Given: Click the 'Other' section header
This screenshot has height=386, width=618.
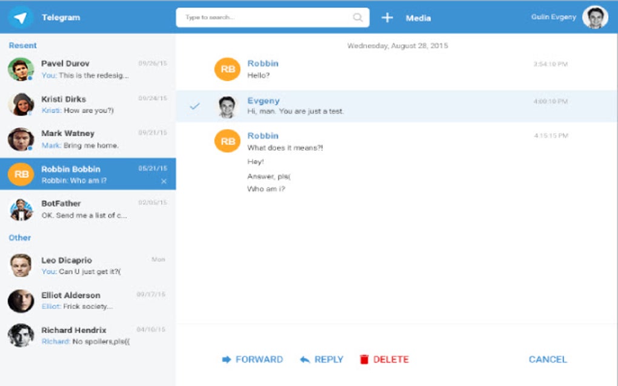Looking at the screenshot, I should point(20,238).
